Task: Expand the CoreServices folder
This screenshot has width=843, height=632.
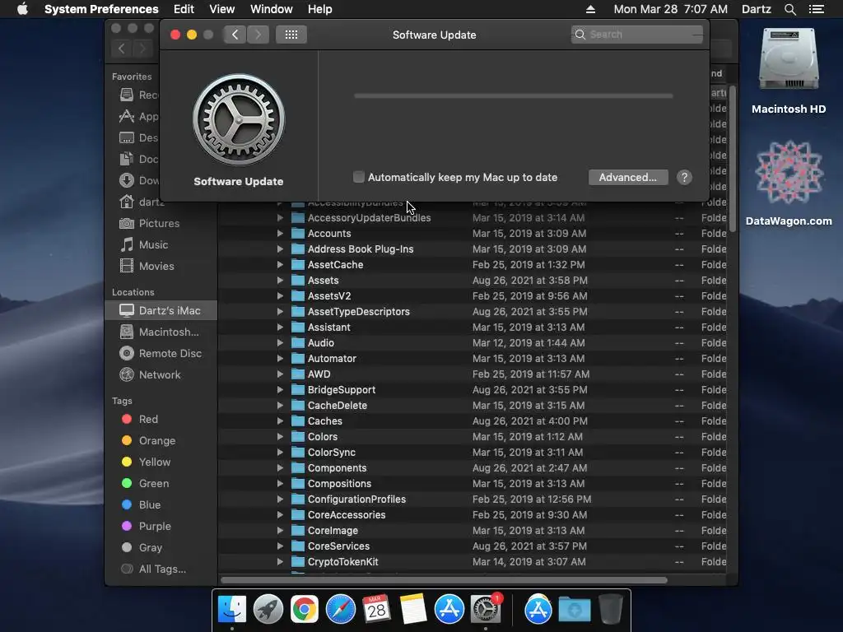Action: pos(280,546)
